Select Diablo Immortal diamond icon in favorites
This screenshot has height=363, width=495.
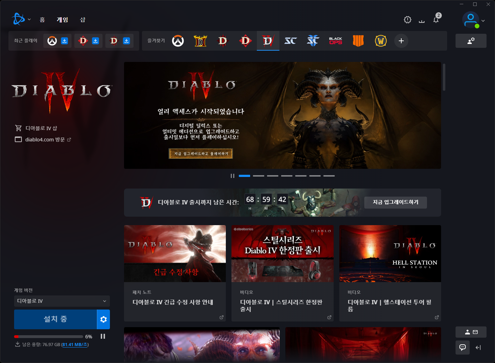[246, 41]
